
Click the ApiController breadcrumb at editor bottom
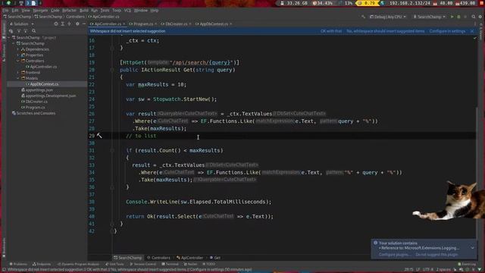point(190,258)
